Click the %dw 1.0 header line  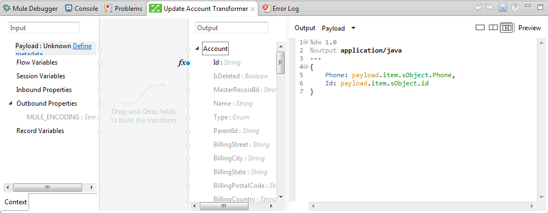tap(323, 42)
